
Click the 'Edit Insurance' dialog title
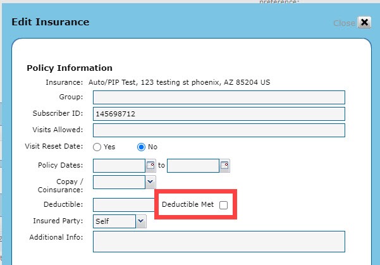pyautogui.click(x=51, y=22)
